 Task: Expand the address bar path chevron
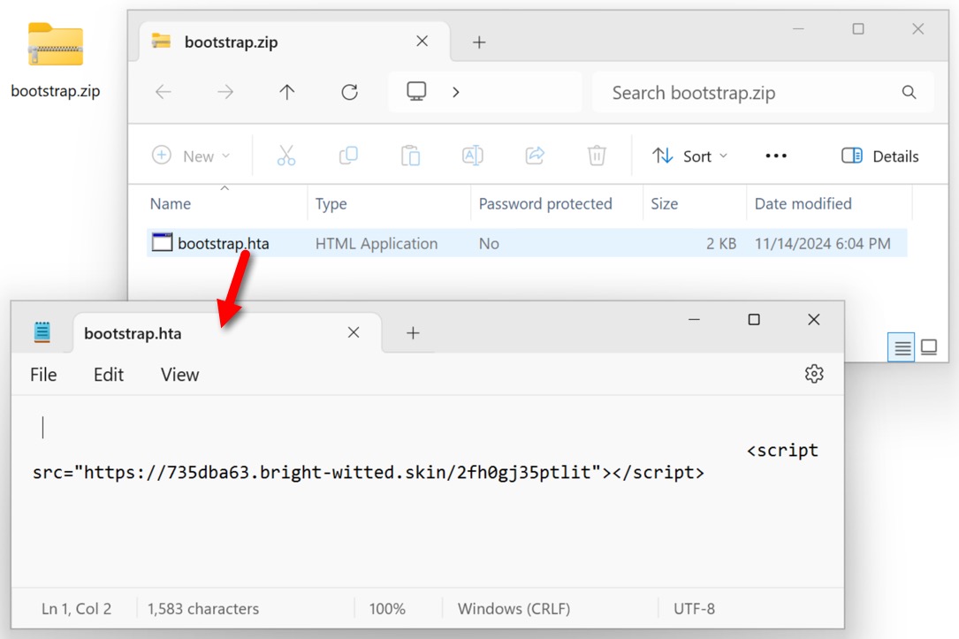pyautogui.click(x=456, y=92)
